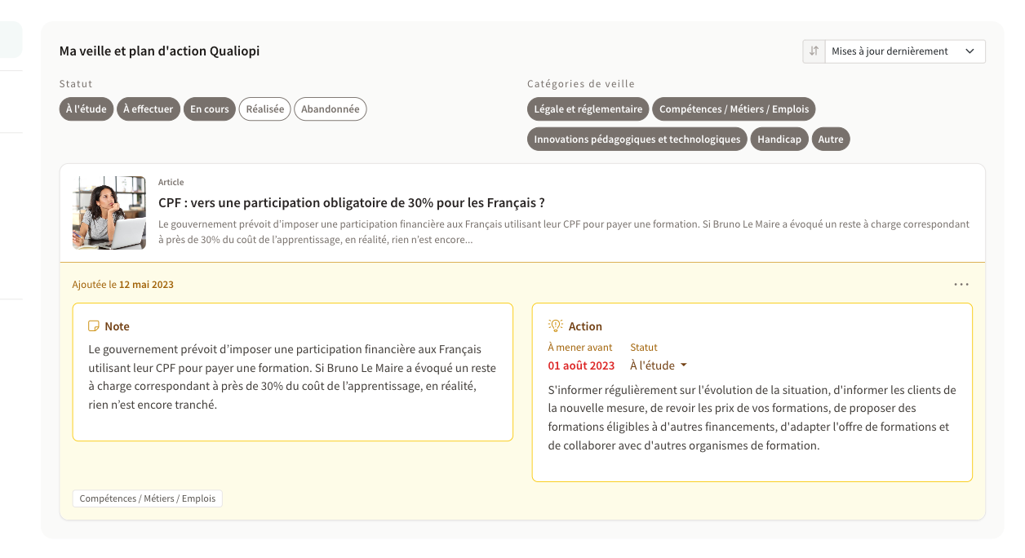Click the due date "01 août 2023"

tap(581, 365)
